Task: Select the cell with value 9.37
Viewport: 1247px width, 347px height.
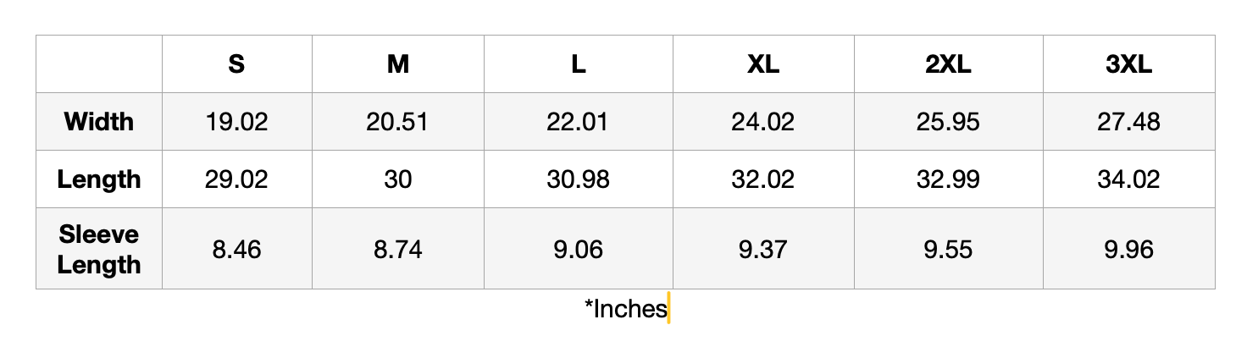Action: coord(763,249)
